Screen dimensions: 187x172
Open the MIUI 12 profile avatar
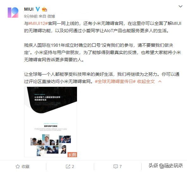13,13
